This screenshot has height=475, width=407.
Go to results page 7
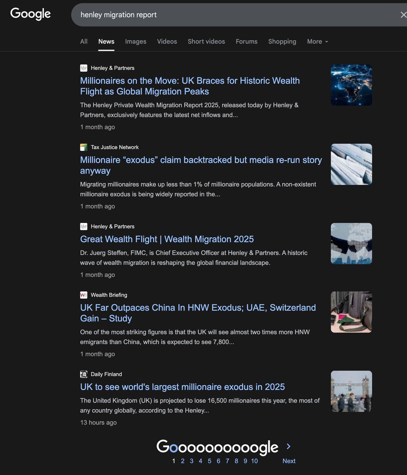pos(227,461)
